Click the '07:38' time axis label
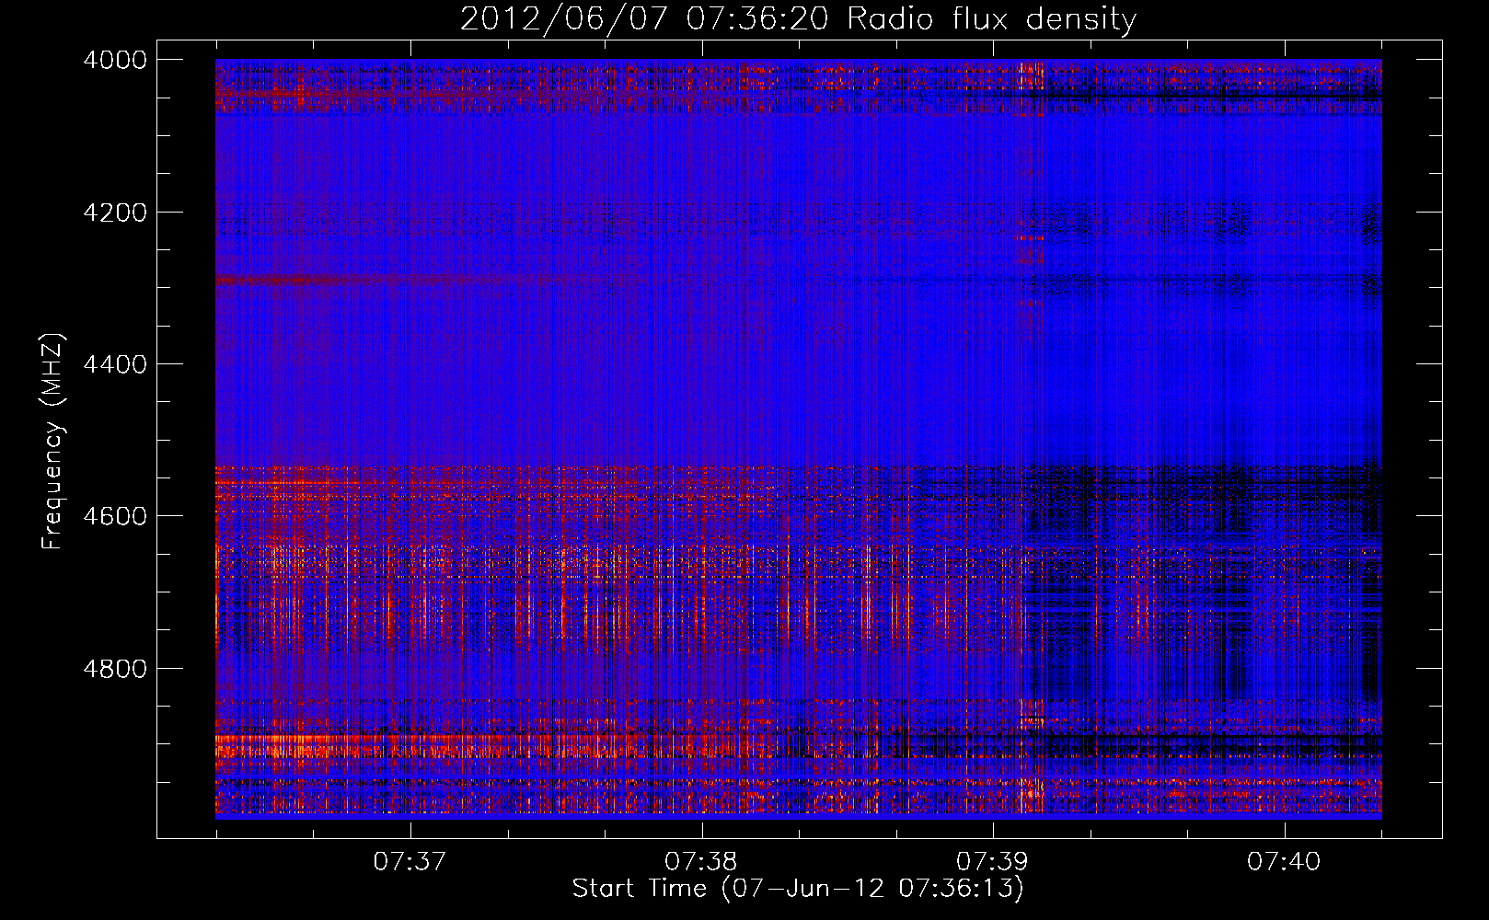Viewport: 1489px width, 920px height. click(701, 861)
